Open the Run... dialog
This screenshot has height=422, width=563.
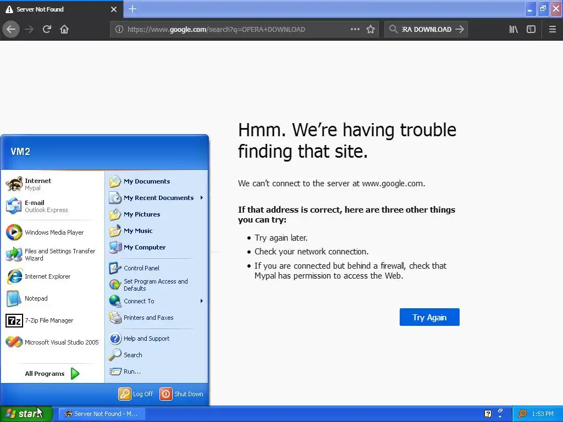pyautogui.click(x=157, y=371)
